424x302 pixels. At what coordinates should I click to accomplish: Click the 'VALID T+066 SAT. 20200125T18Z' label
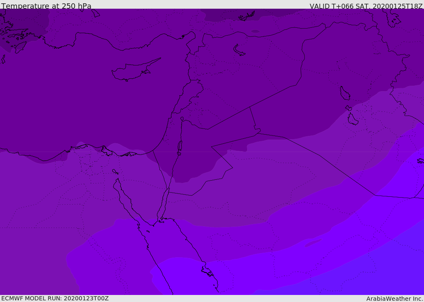366,6
